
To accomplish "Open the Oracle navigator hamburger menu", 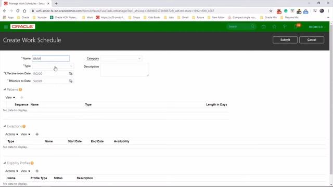I will 6,26.
